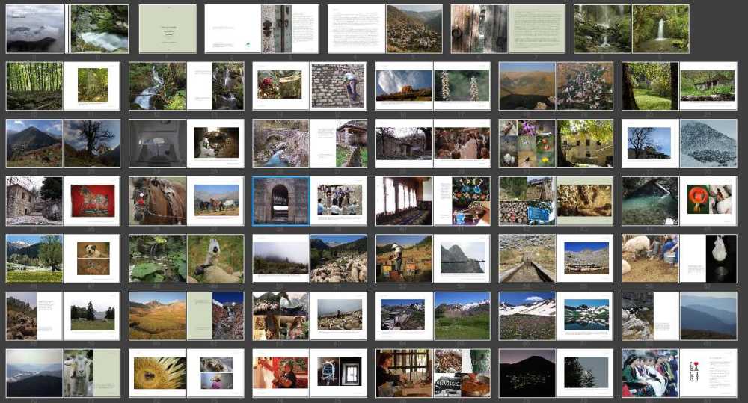
Task: Select the woman at shop counter page
Action: (x=404, y=373)
